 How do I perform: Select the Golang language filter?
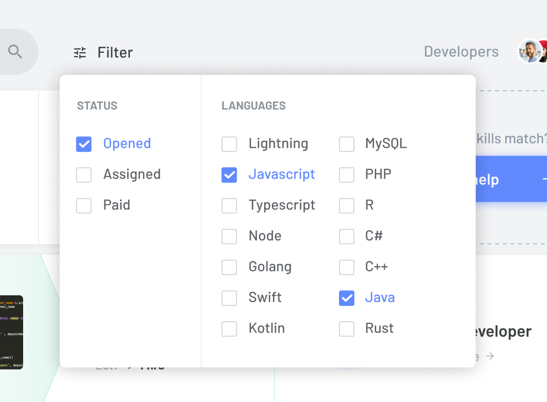point(229,267)
